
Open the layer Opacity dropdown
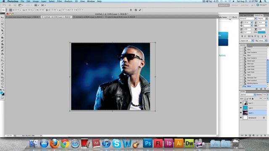click(x=267, y=95)
